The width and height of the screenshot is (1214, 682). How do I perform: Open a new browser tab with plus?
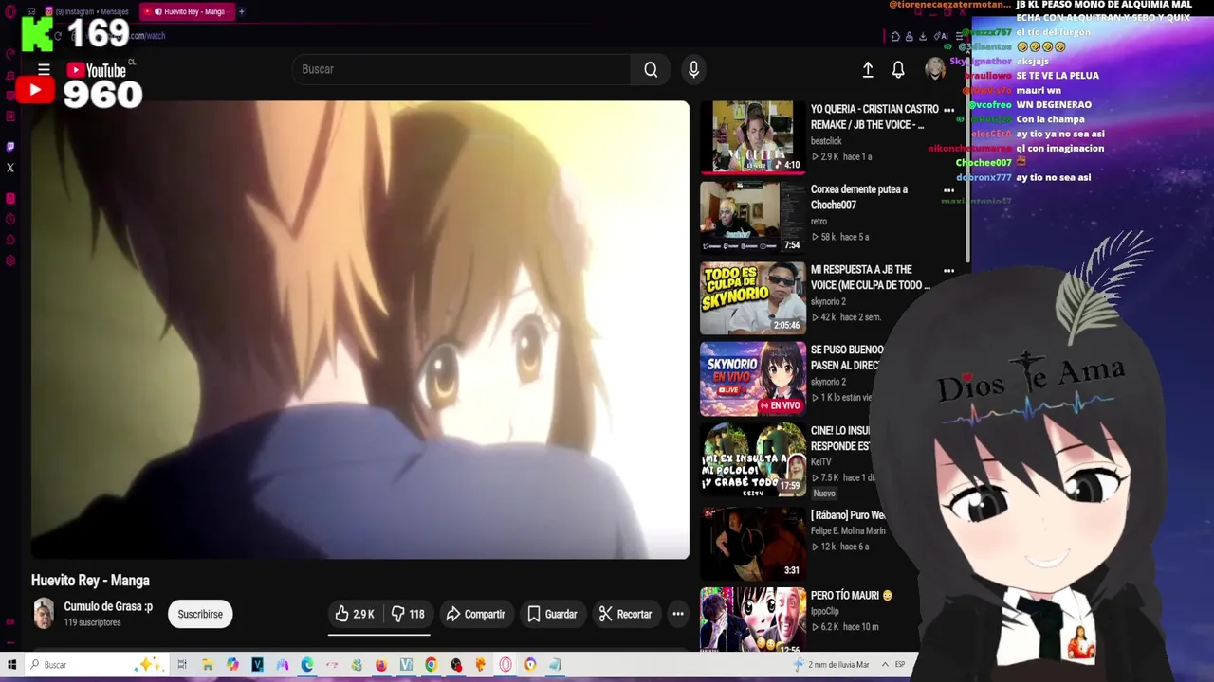241,11
